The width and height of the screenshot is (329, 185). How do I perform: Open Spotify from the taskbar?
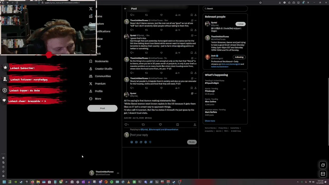[112, 182]
